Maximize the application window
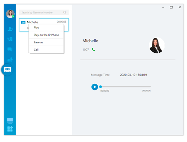 171,7
